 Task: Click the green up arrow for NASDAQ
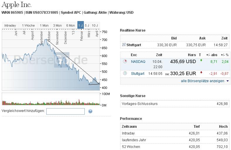click(201, 61)
